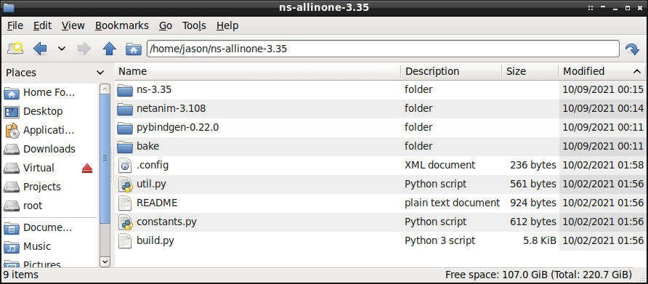Toggle the Modified column sort order
This screenshot has height=284, width=648.
tap(602, 71)
